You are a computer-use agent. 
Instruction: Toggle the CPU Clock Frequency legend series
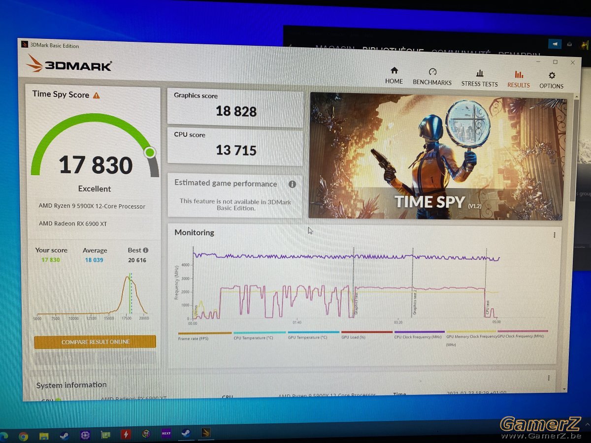(x=419, y=335)
